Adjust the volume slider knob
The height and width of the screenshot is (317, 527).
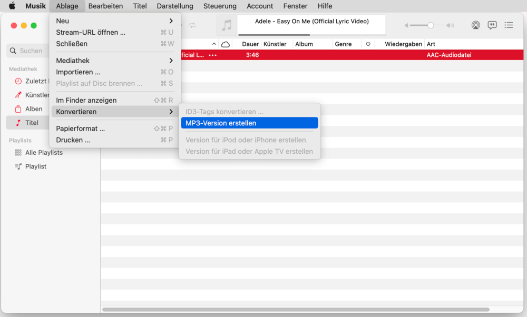click(x=431, y=25)
